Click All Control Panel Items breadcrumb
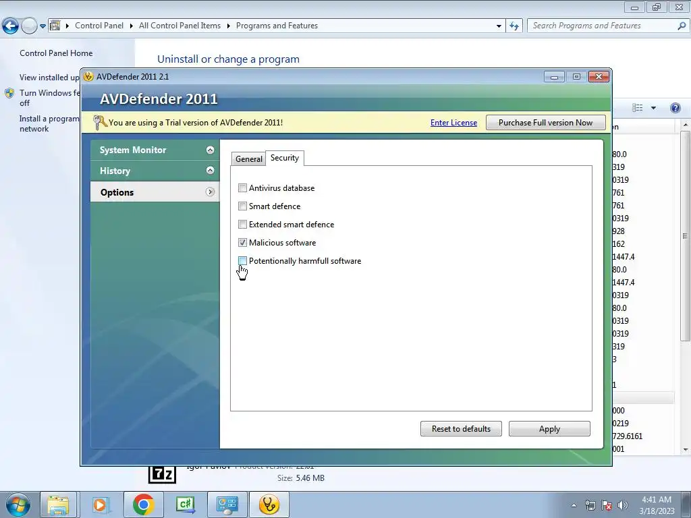 pos(179,26)
